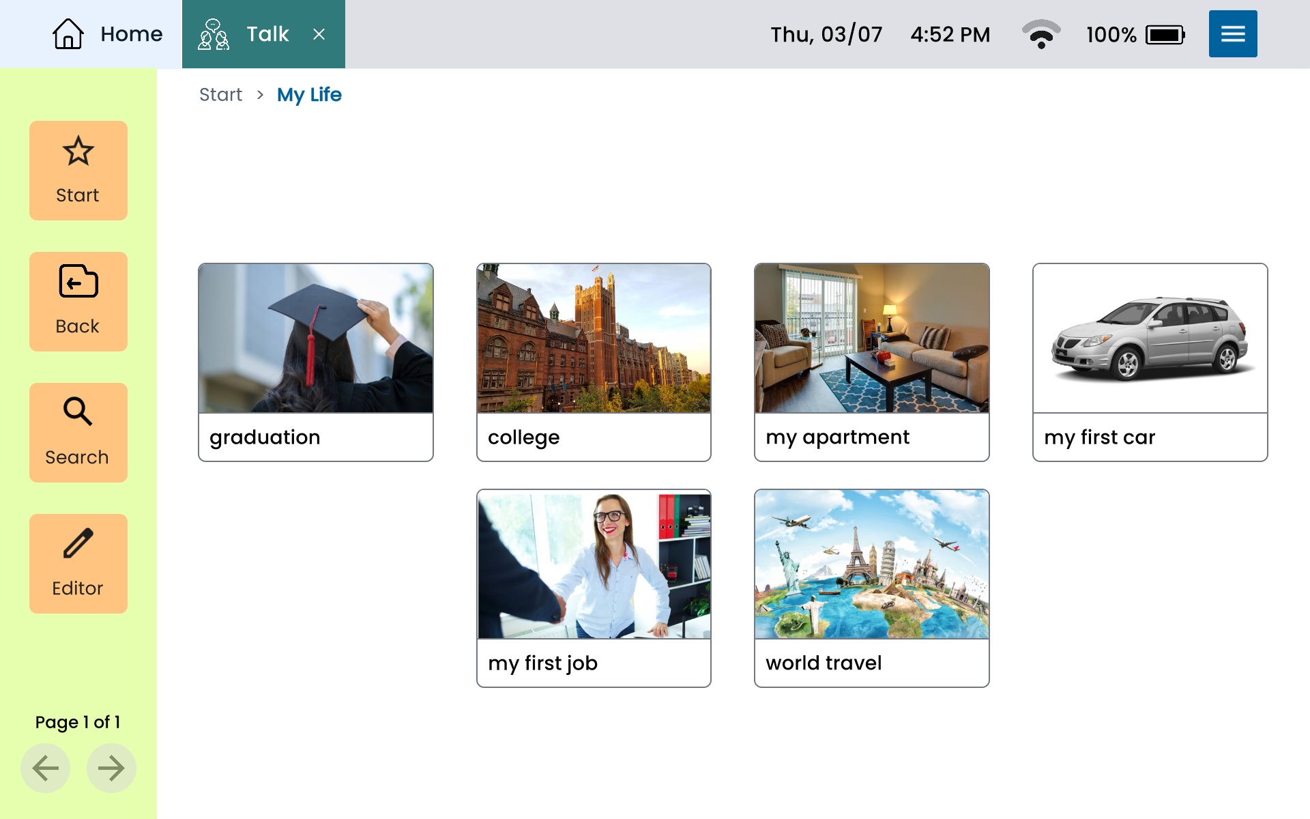Close the Talk tab
Image resolution: width=1310 pixels, height=819 pixels.
point(319,34)
